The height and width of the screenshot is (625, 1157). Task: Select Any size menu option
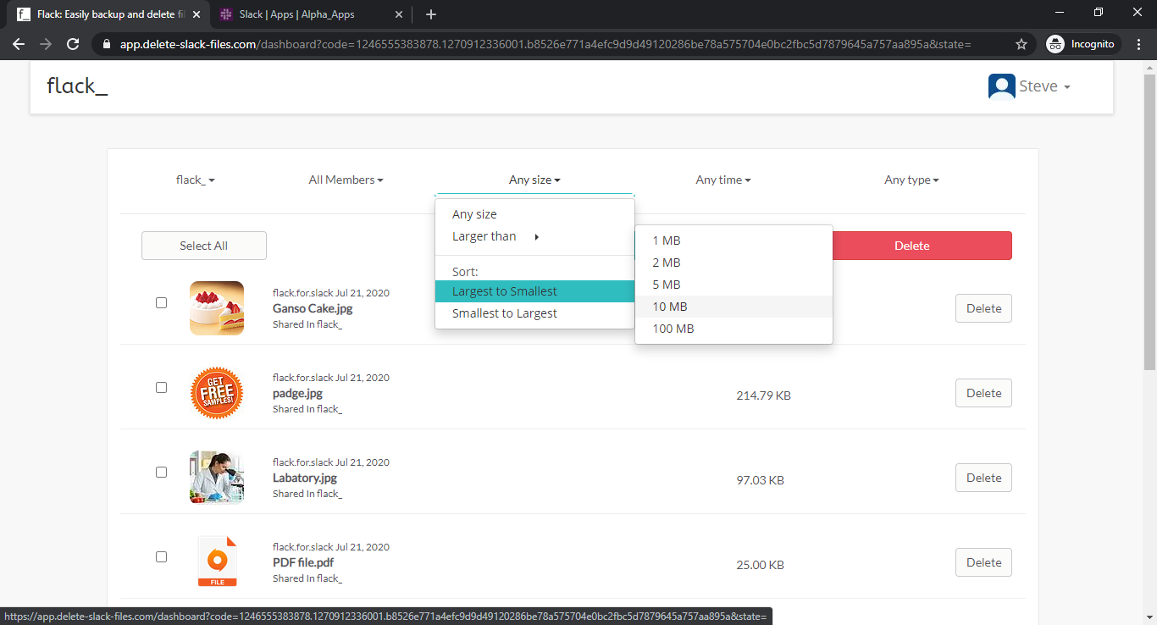click(534, 214)
